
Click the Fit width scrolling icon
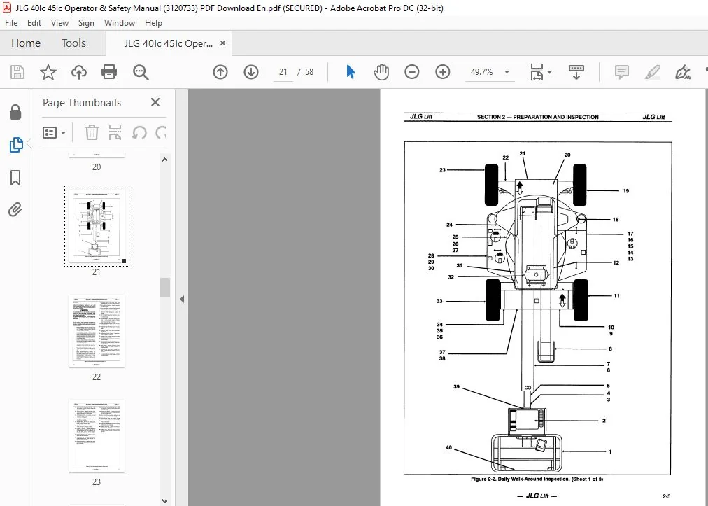[537, 72]
